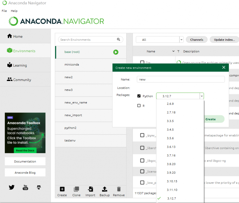Open the Anaconda Blog button
Screen dimensions: 239x203
click(25, 172)
